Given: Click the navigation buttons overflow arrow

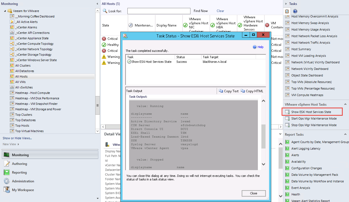Looking at the screenshot, I should point(98,198).
